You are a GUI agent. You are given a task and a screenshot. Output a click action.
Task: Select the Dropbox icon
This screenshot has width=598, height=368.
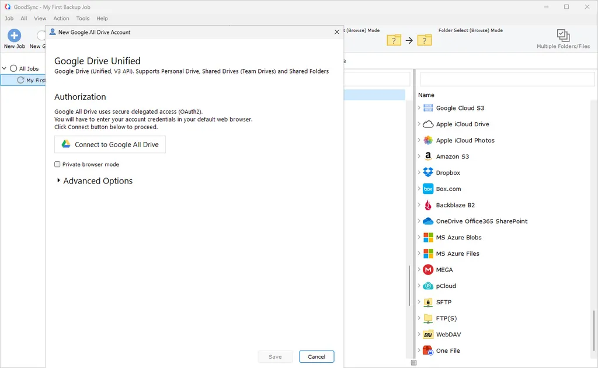click(x=428, y=172)
